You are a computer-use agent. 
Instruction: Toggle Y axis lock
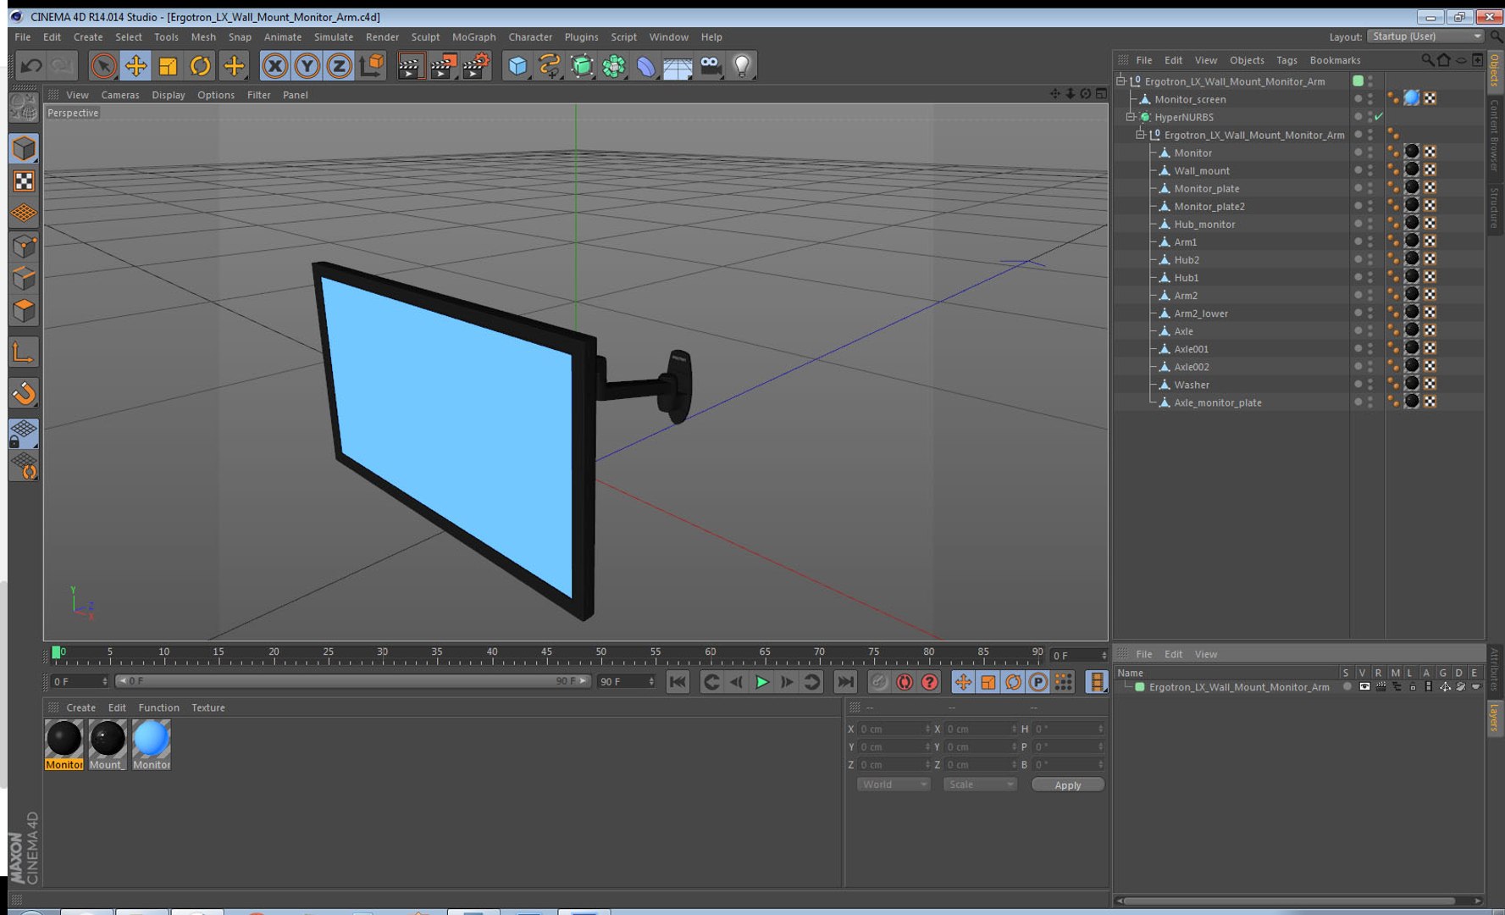307,65
